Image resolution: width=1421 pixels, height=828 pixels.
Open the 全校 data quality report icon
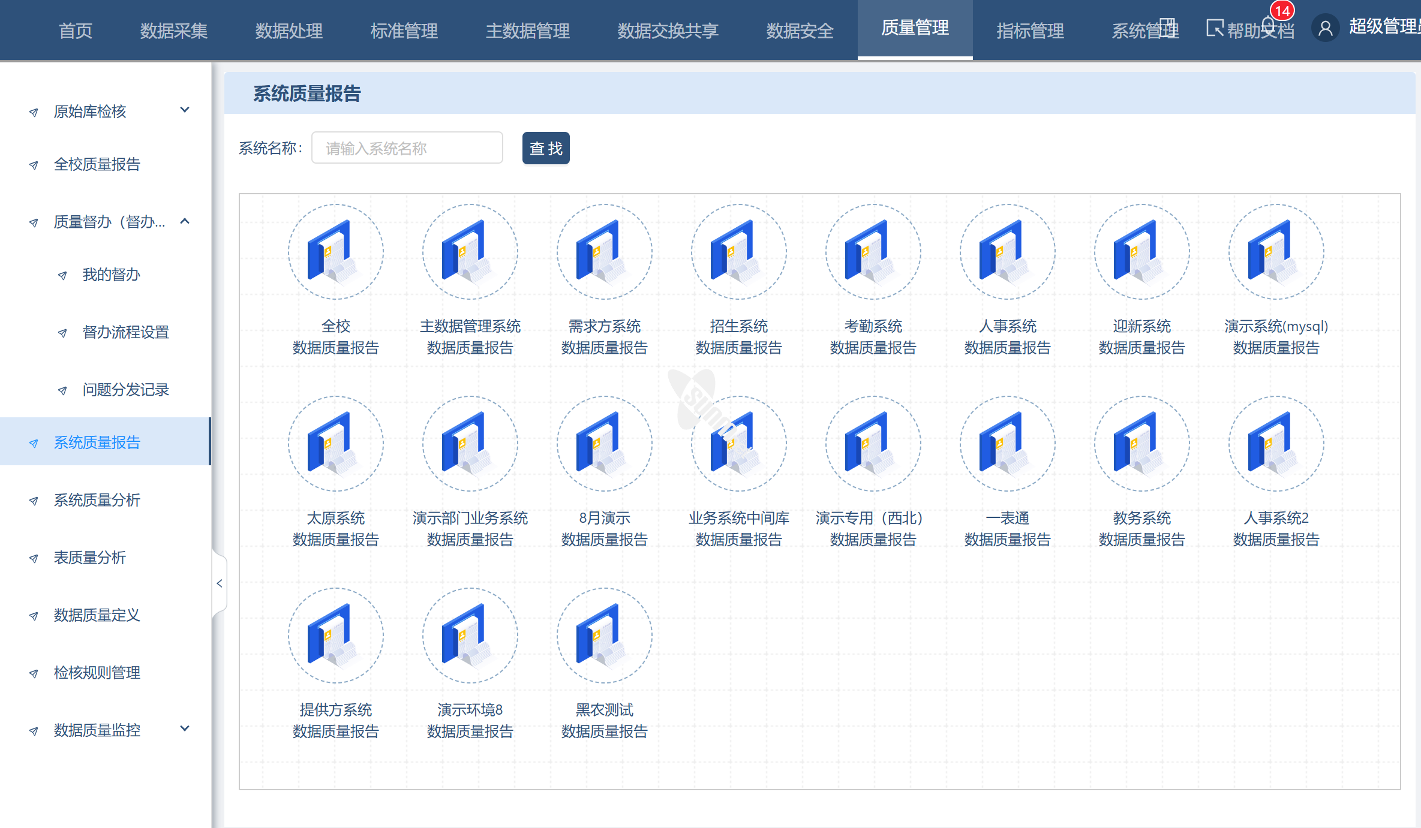[x=335, y=252]
